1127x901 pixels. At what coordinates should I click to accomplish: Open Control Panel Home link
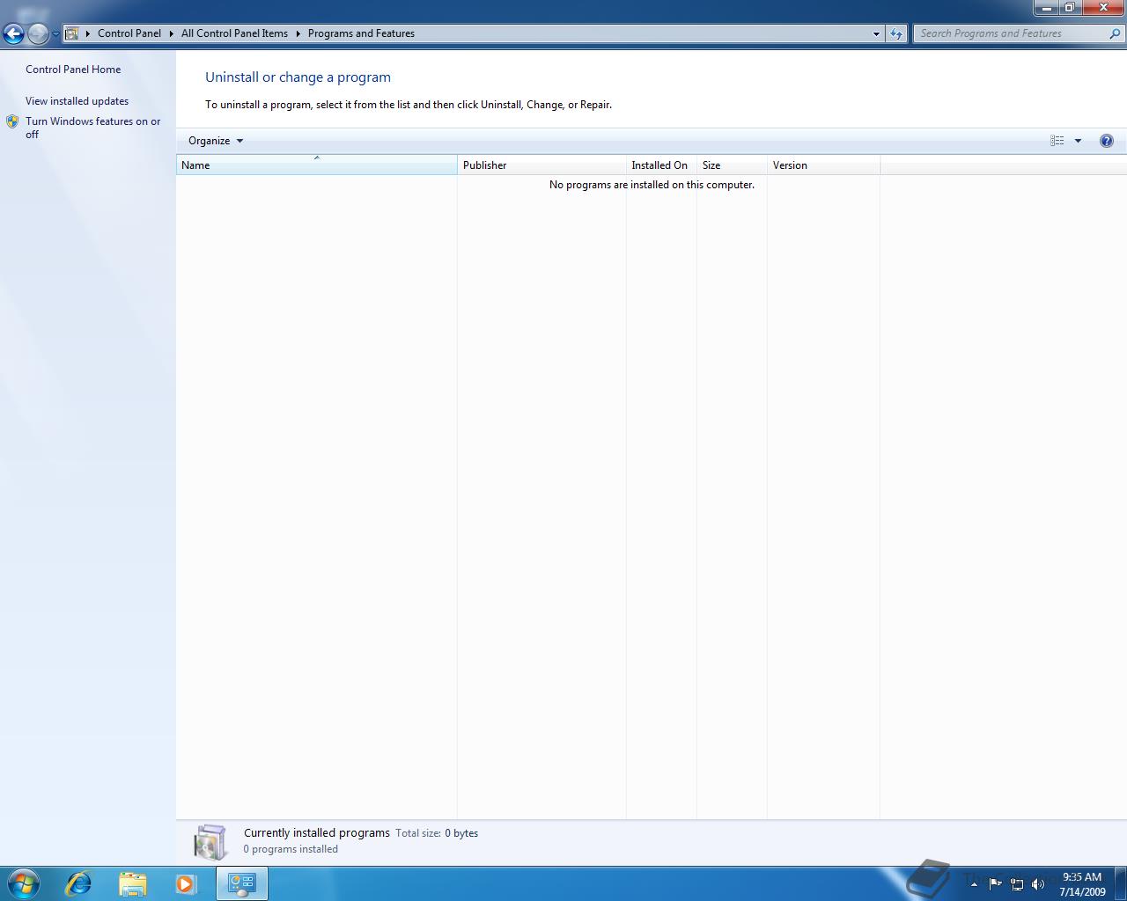click(x=73, y=70)
